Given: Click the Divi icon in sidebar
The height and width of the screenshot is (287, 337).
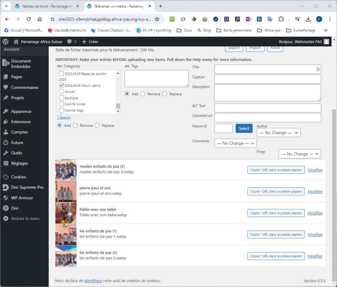Looking at the screenshot, I should coord(6,208).
